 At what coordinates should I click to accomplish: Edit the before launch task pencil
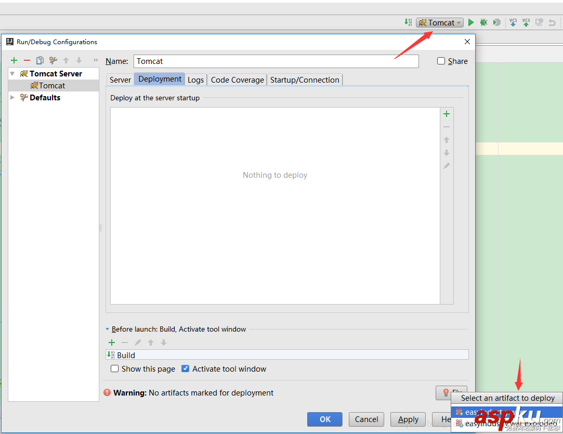pos(138,343)
